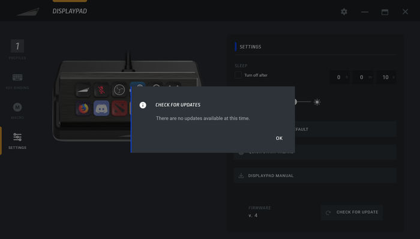Click the partially hidden default reset button
The image size is (420, 239).
coord(346,129)
